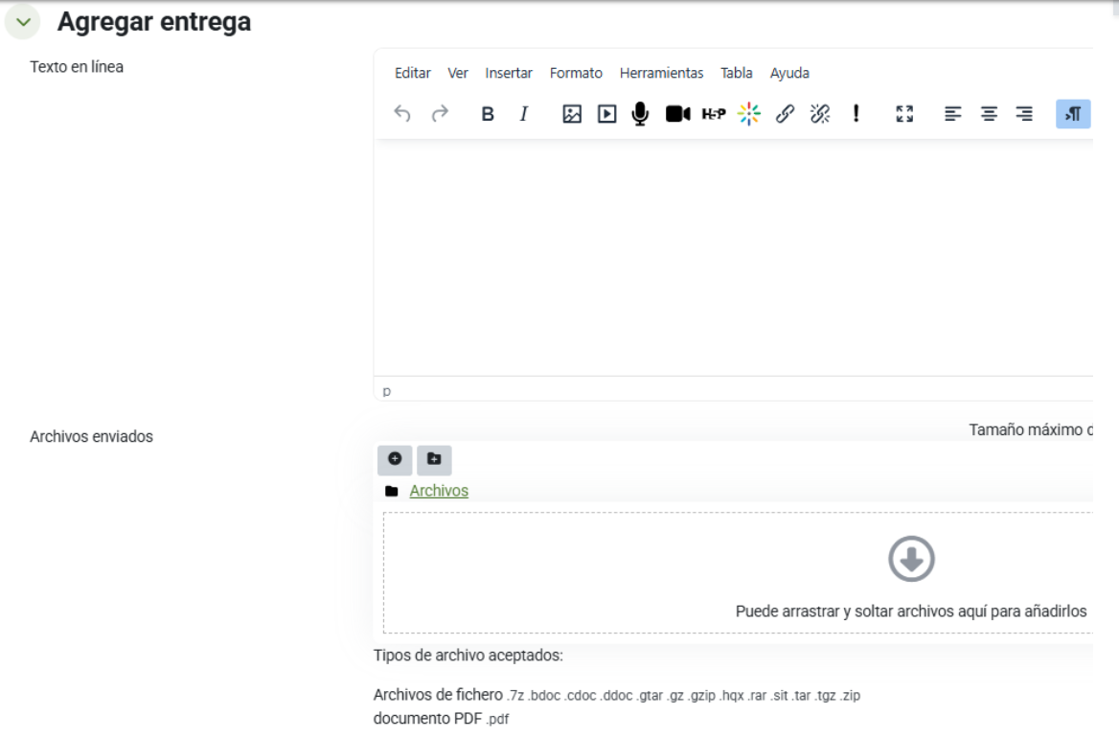Click the Redo arrow in editor toolbar
1119x738 pixels.
pyautogui.click(x=440, y=114)
